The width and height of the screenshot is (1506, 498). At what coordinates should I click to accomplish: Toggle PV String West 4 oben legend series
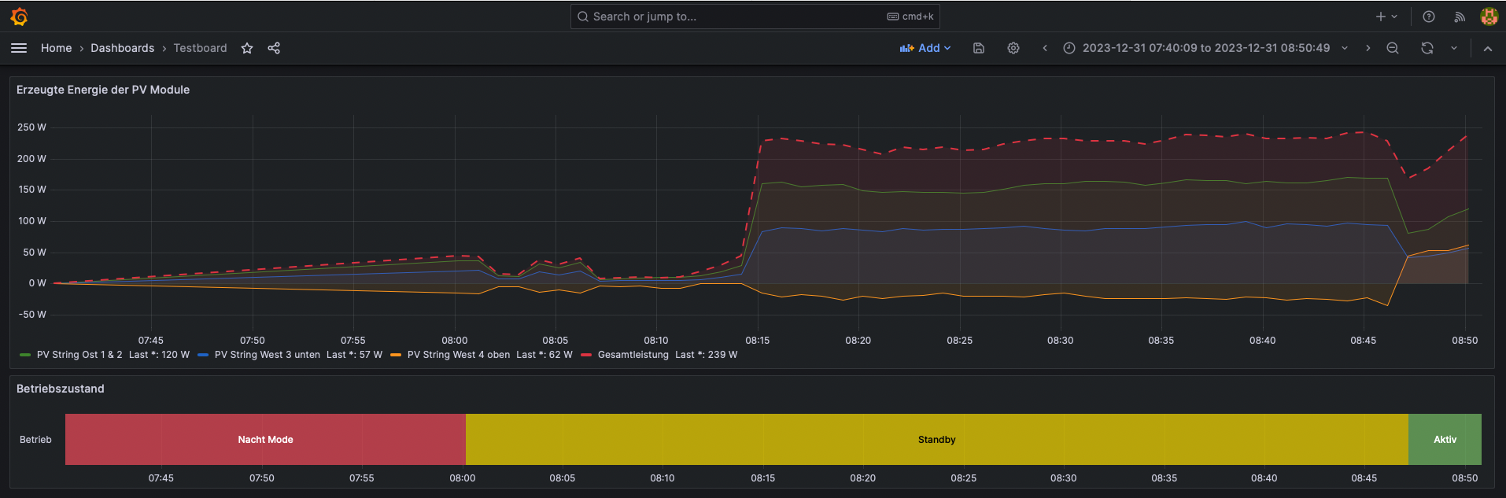459,355
